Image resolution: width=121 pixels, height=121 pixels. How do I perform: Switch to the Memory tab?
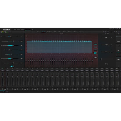pos(76,32)
